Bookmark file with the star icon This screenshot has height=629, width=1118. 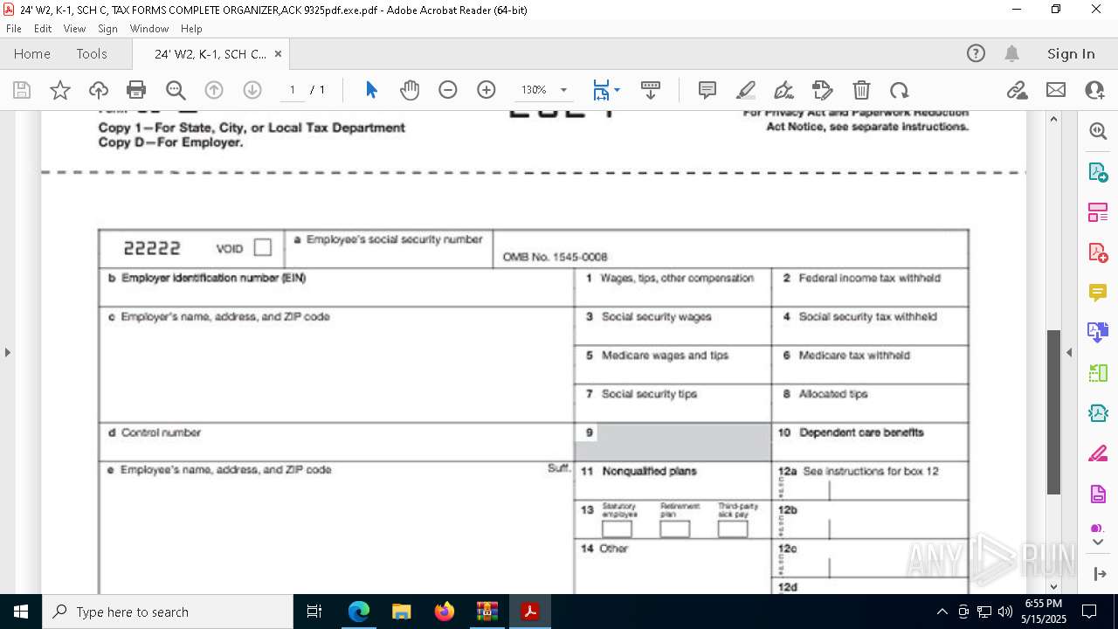pyautogui.click(x=60, y=90)
